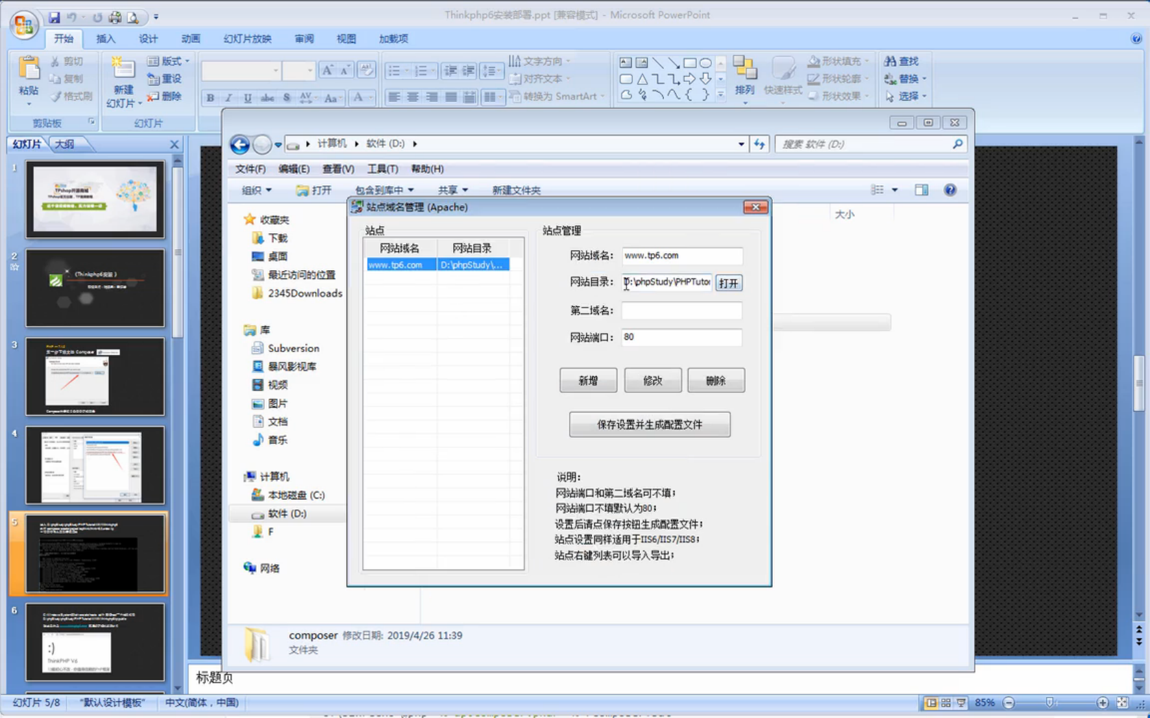The height and width of the screenshot is (718, 1150).
Task: Click Save settings and generate config button
Action: pos(650,424)
